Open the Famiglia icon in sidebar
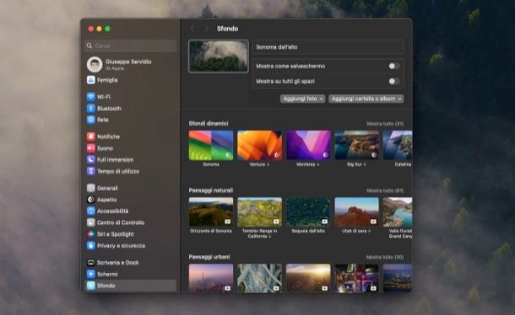This screenshot has height=315, width=515. [x=91, y=80]
